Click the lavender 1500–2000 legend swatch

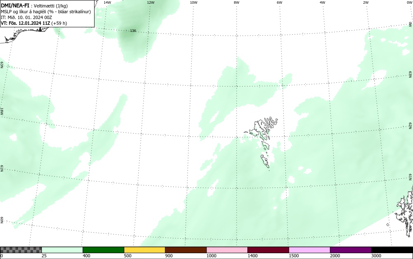[x=309, y=250]
